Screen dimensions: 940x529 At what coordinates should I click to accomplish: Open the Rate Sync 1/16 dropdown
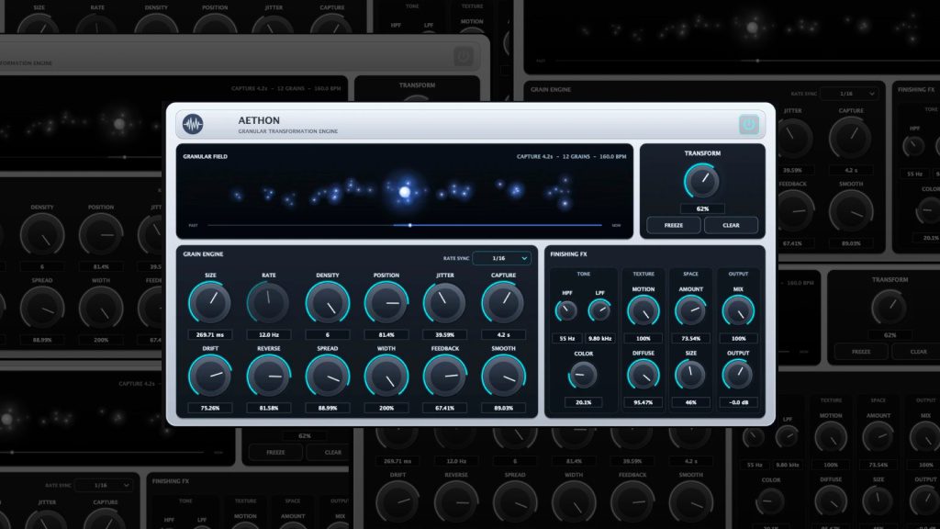coord(502,258)
